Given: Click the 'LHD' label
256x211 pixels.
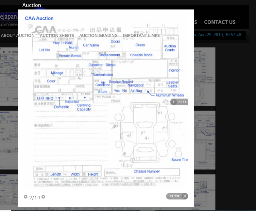Looking at the screenshot, I should click(40, 98).
